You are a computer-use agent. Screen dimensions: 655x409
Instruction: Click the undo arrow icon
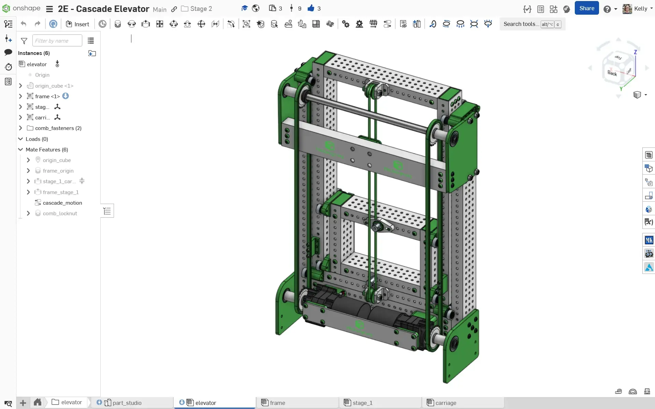point(24,24)
